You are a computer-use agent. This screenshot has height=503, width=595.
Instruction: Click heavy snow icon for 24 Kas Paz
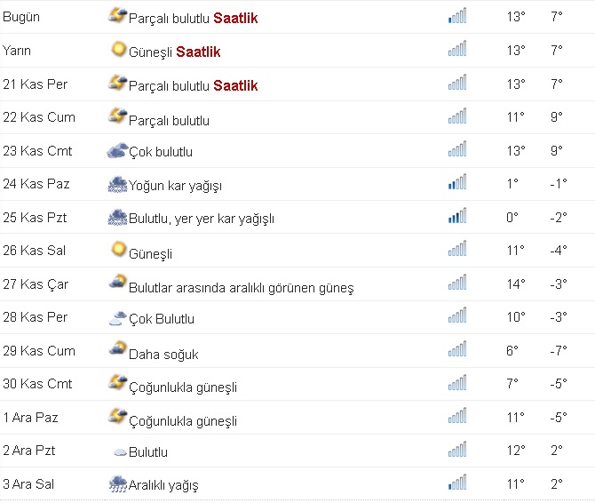point(117,184)
